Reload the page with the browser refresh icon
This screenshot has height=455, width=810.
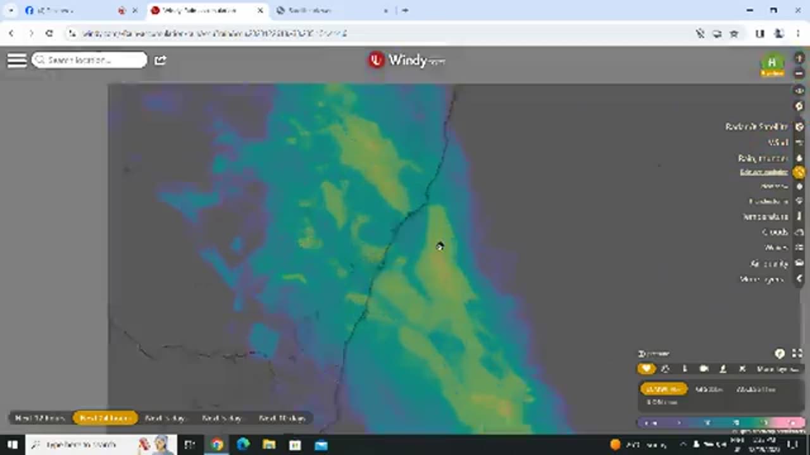coord(49,33)
